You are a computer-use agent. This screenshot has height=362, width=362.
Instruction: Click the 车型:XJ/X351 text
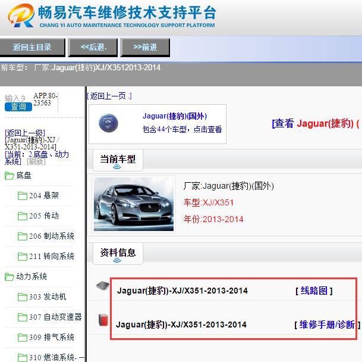click(209, 203)
